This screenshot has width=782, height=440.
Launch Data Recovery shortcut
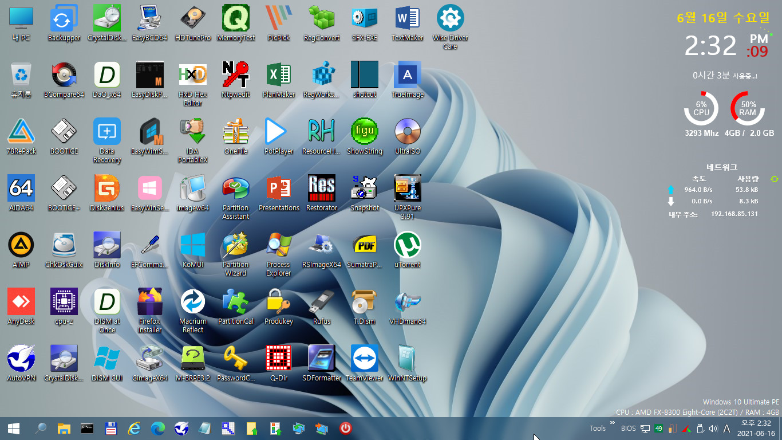point(107,141)
